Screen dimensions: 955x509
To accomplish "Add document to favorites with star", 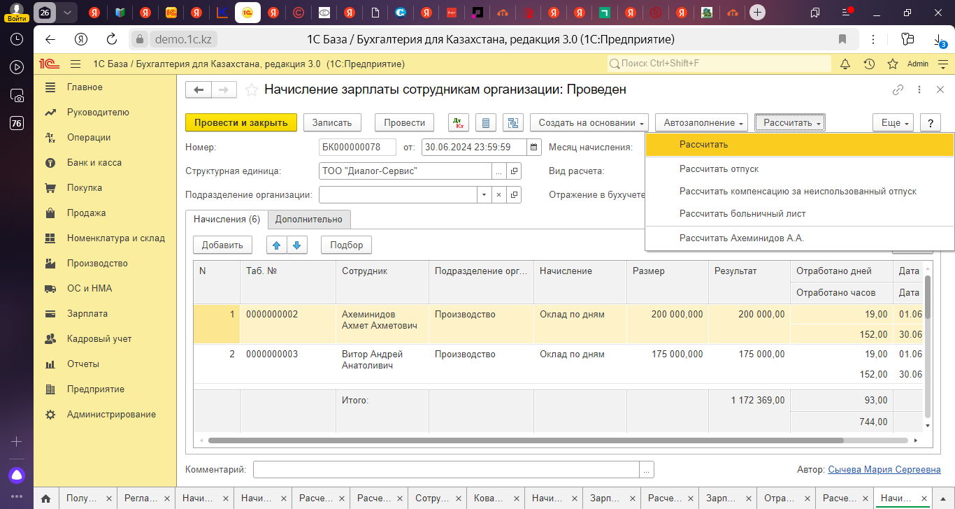I will tap(252, 89).
